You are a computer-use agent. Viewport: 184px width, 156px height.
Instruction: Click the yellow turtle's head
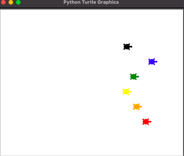click(130, 92)
